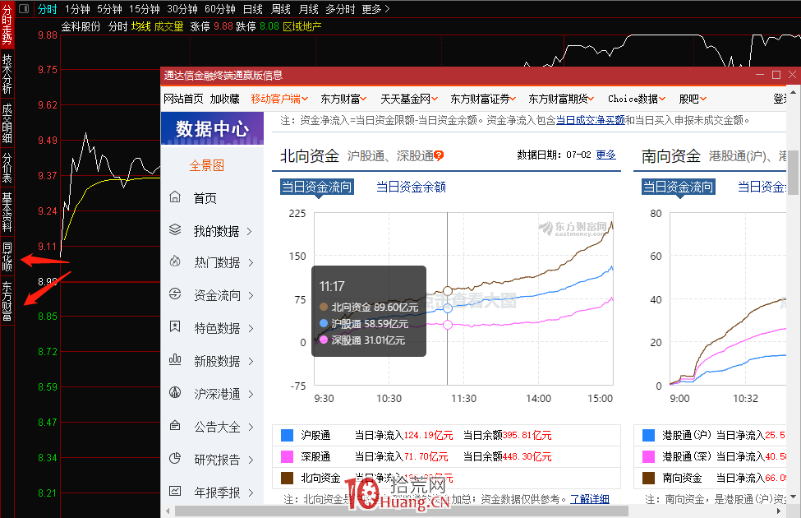Image resolution: width=801 pixels, height=518 pixels.
Task: Open the 东方财富 vertical side tab
Action: [x=7, y=301]
